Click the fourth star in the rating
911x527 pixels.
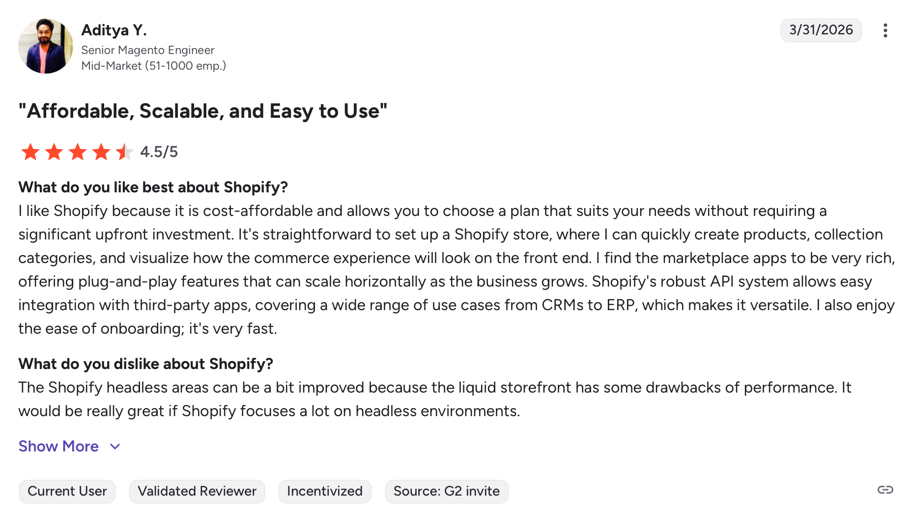pos(101,152)
